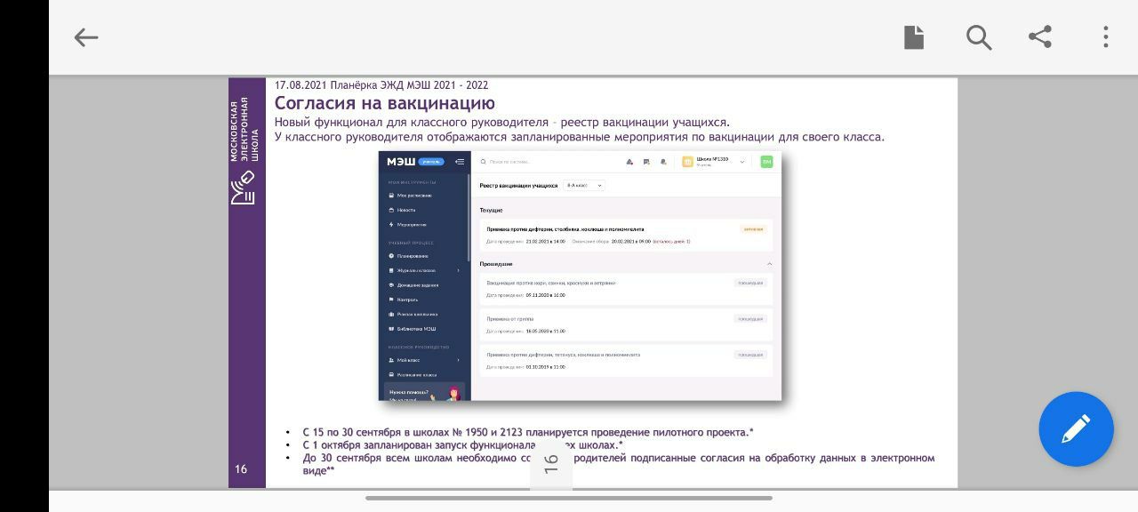Click the bullet 'С 1 октября запланирован запуск'

click(462, 445)
